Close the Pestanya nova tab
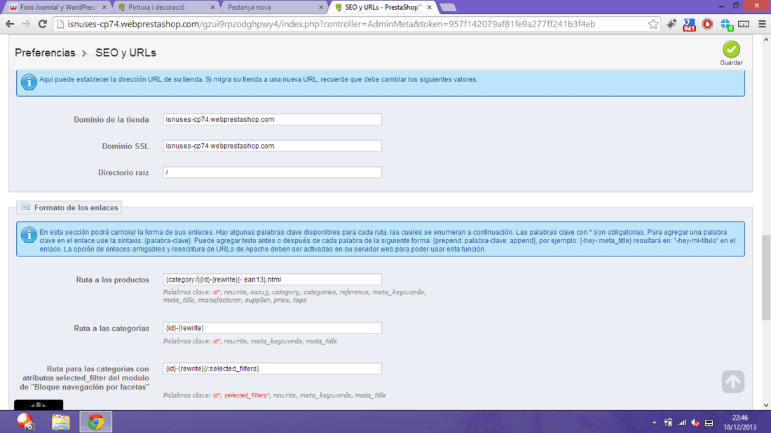This screenshot has height=433, width=771. pos(321,8)
